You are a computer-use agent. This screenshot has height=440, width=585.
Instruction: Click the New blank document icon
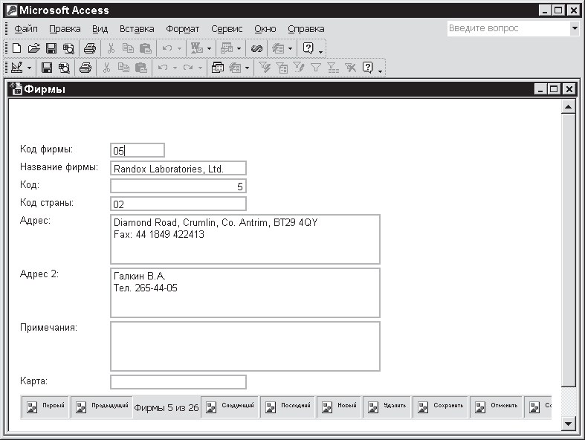17,48
